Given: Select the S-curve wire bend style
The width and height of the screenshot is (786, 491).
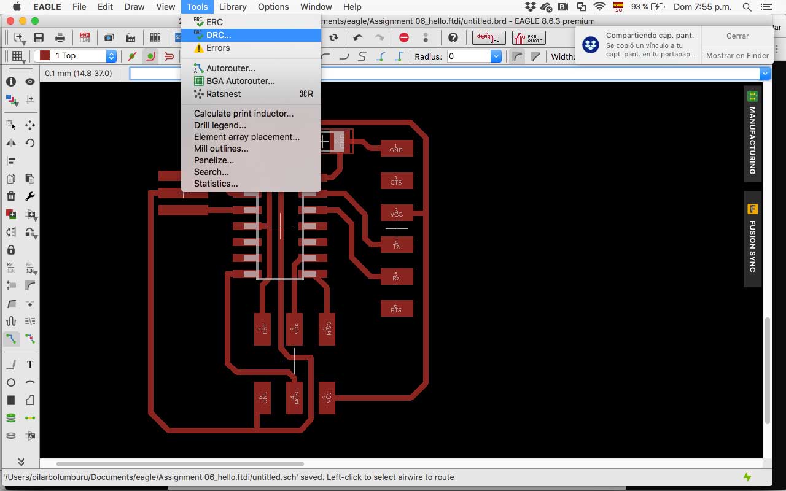Looking at the screenshot, I should (x=362, y=56).
